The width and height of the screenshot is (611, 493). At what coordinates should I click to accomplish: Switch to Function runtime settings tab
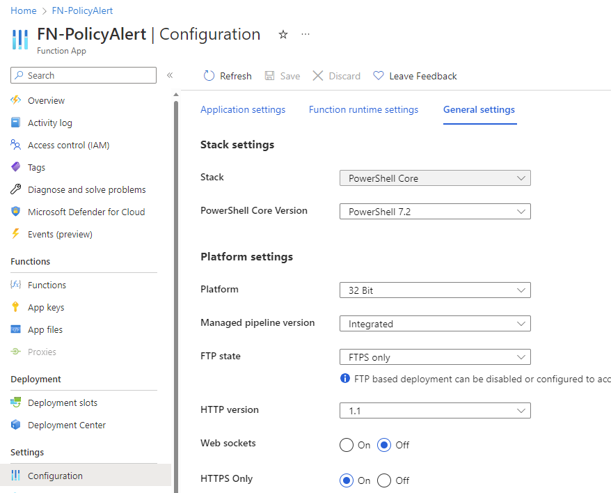(363, 109)
